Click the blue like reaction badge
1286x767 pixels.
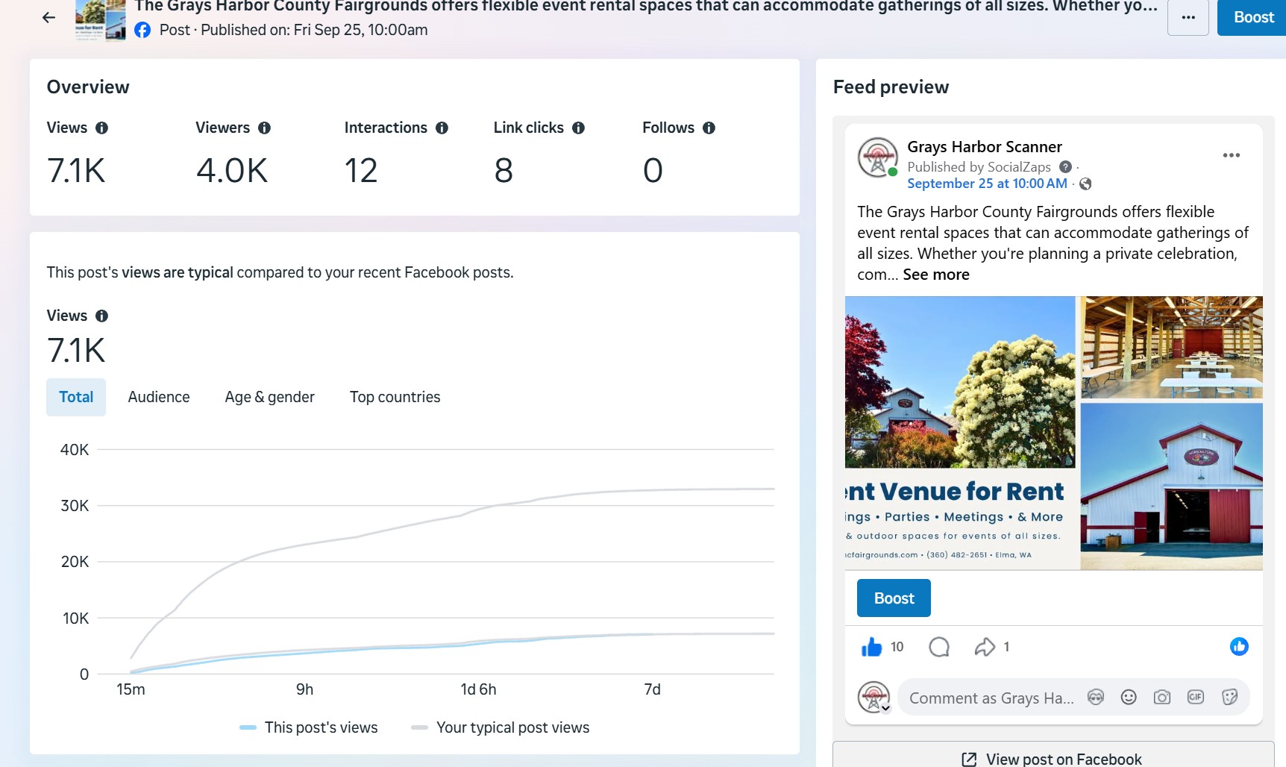(x=1239, y=647)
